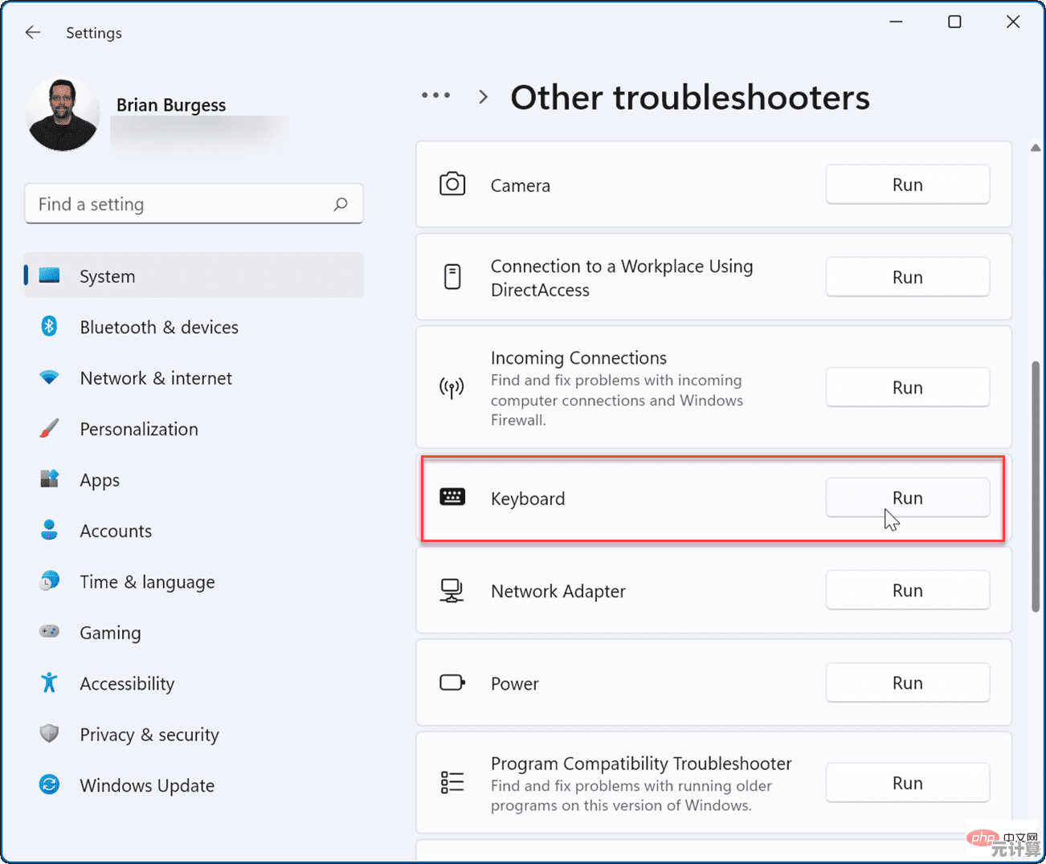Open the breadcrumb ellipsis menu
Viewport: 1046px width, 864px height.
pyautogui.click(x=435, y=96)
